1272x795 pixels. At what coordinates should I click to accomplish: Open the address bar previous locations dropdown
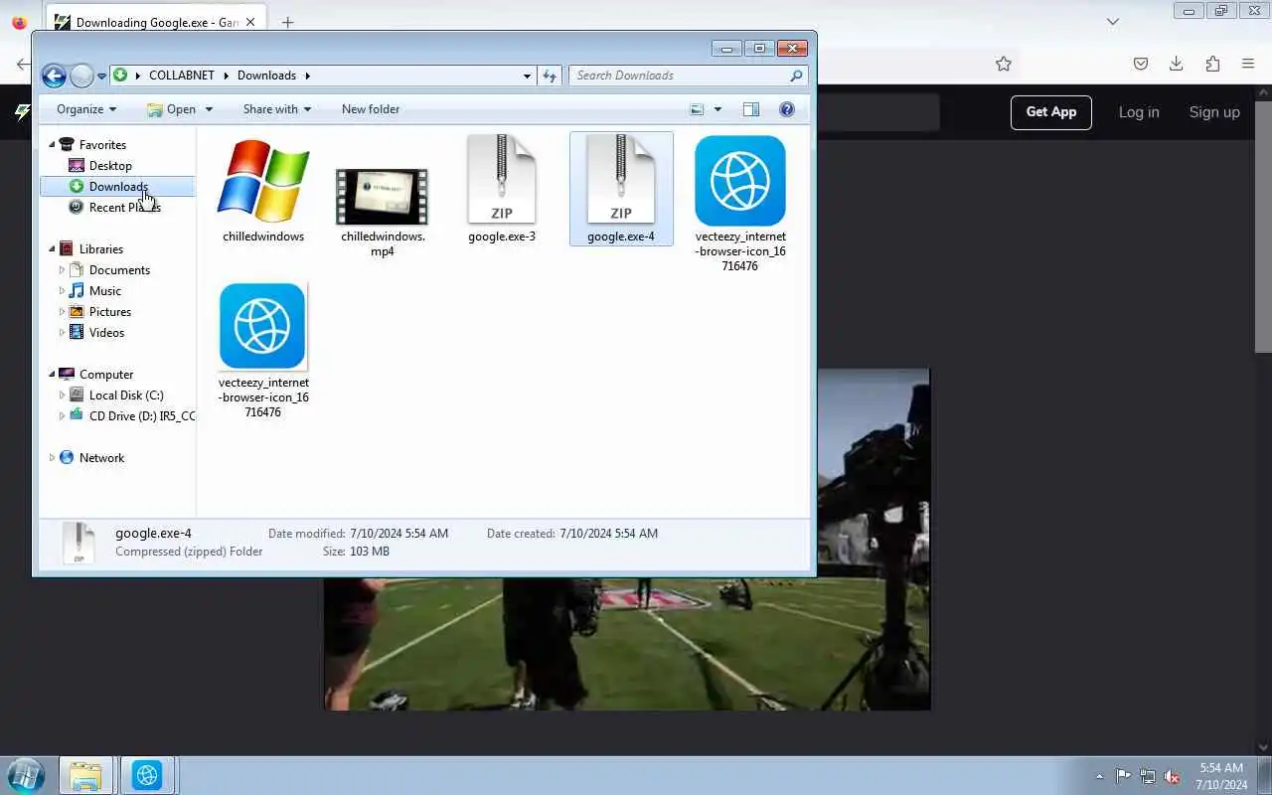coord(527,76)
